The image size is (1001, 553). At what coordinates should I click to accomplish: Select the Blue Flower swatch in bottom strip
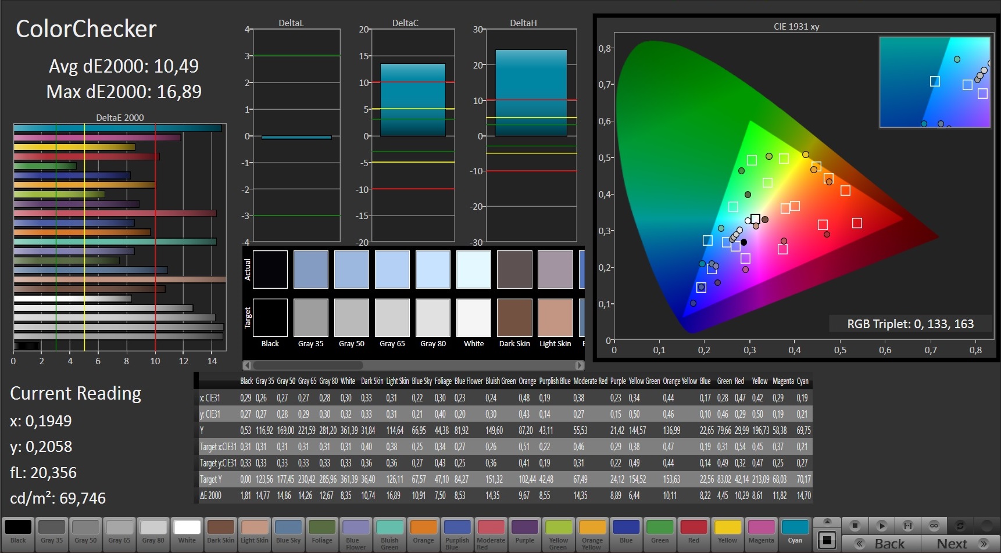(356, 534)
